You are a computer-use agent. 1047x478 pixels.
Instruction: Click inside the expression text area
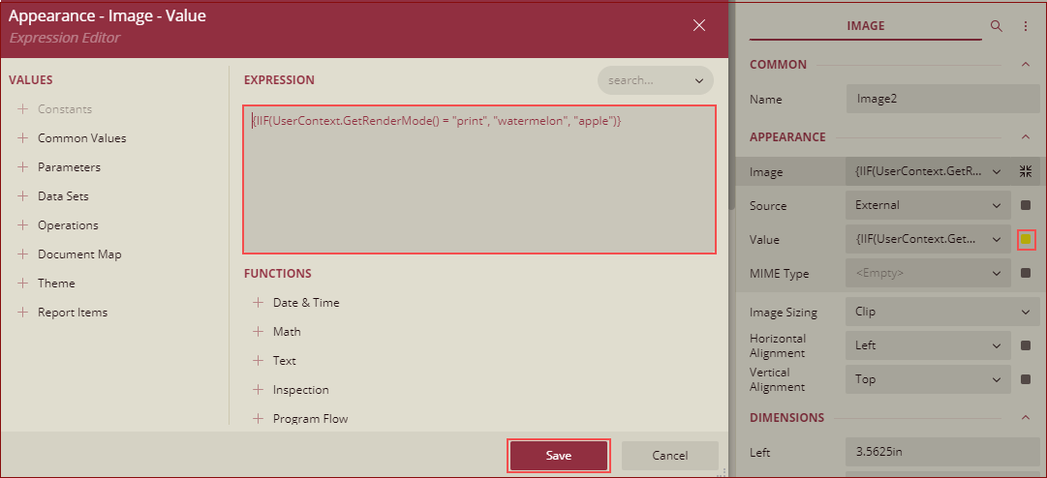479,179
